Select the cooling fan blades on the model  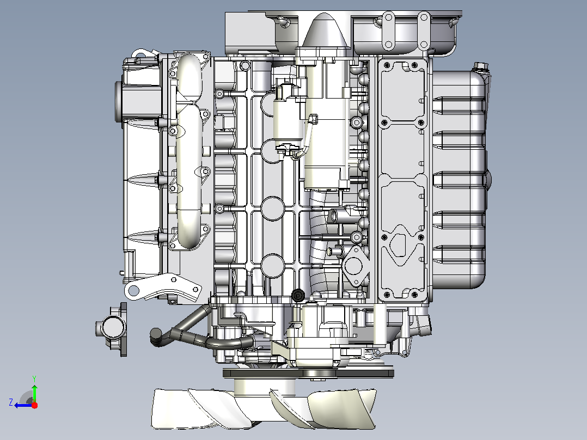pos(264,409)
